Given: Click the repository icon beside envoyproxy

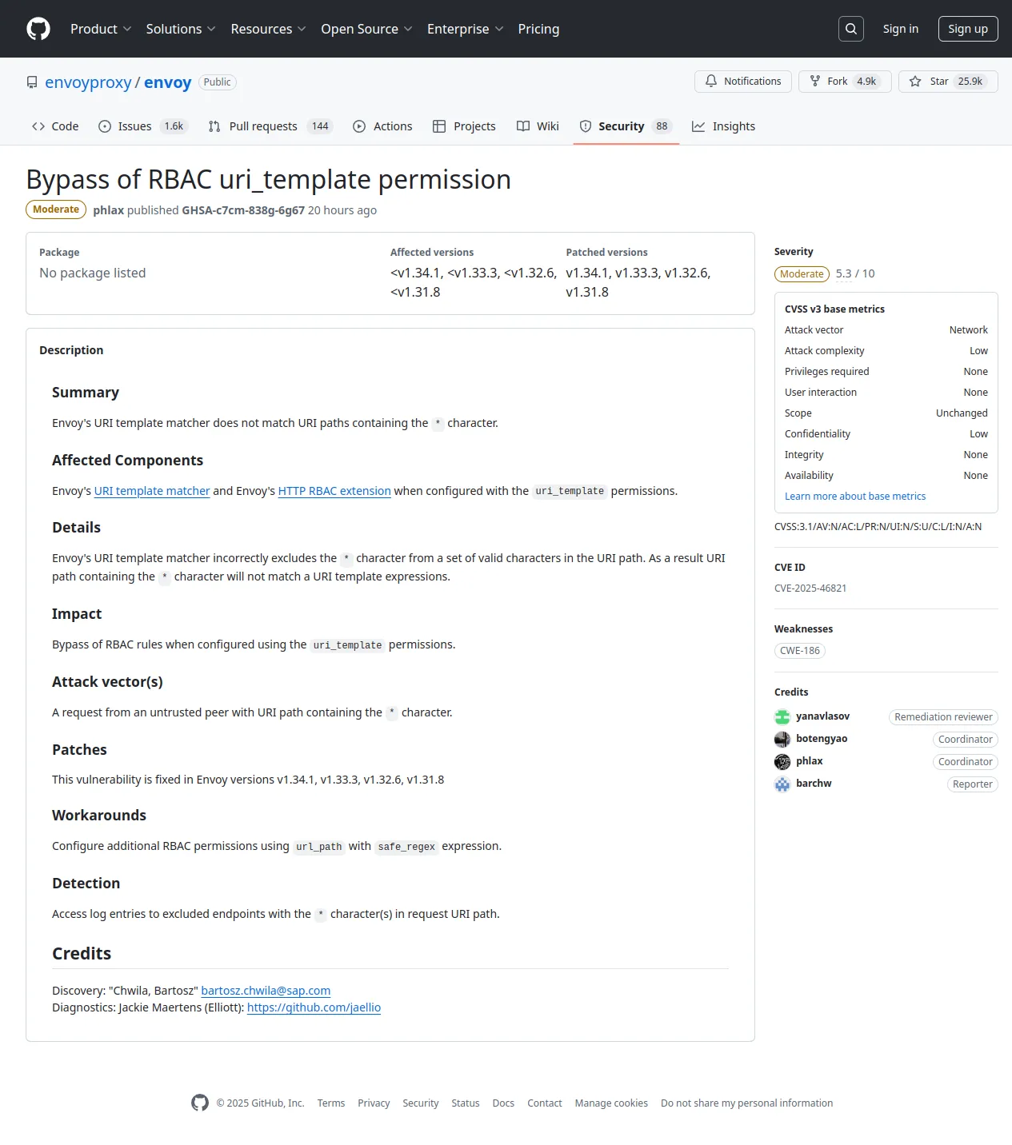Looking at the screenshot, I should point(32,82).
